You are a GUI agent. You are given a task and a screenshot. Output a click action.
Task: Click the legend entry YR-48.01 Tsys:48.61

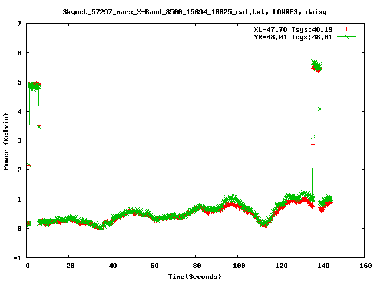(x=293, y=37)
